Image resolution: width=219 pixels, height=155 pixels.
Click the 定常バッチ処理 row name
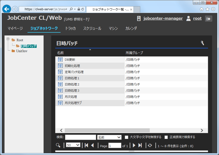(74, 72)
